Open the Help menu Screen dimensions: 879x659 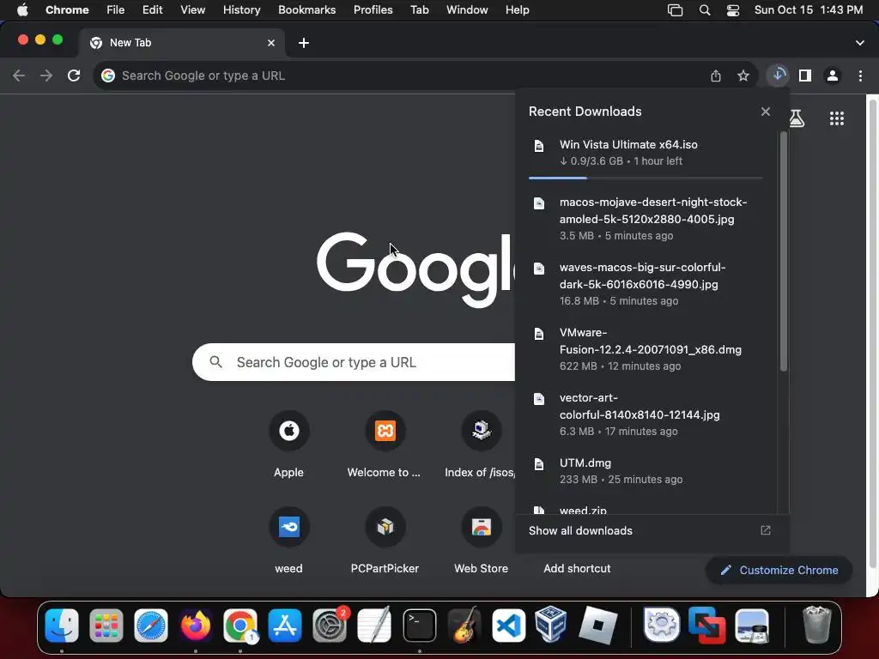click(x=517, y=10)
